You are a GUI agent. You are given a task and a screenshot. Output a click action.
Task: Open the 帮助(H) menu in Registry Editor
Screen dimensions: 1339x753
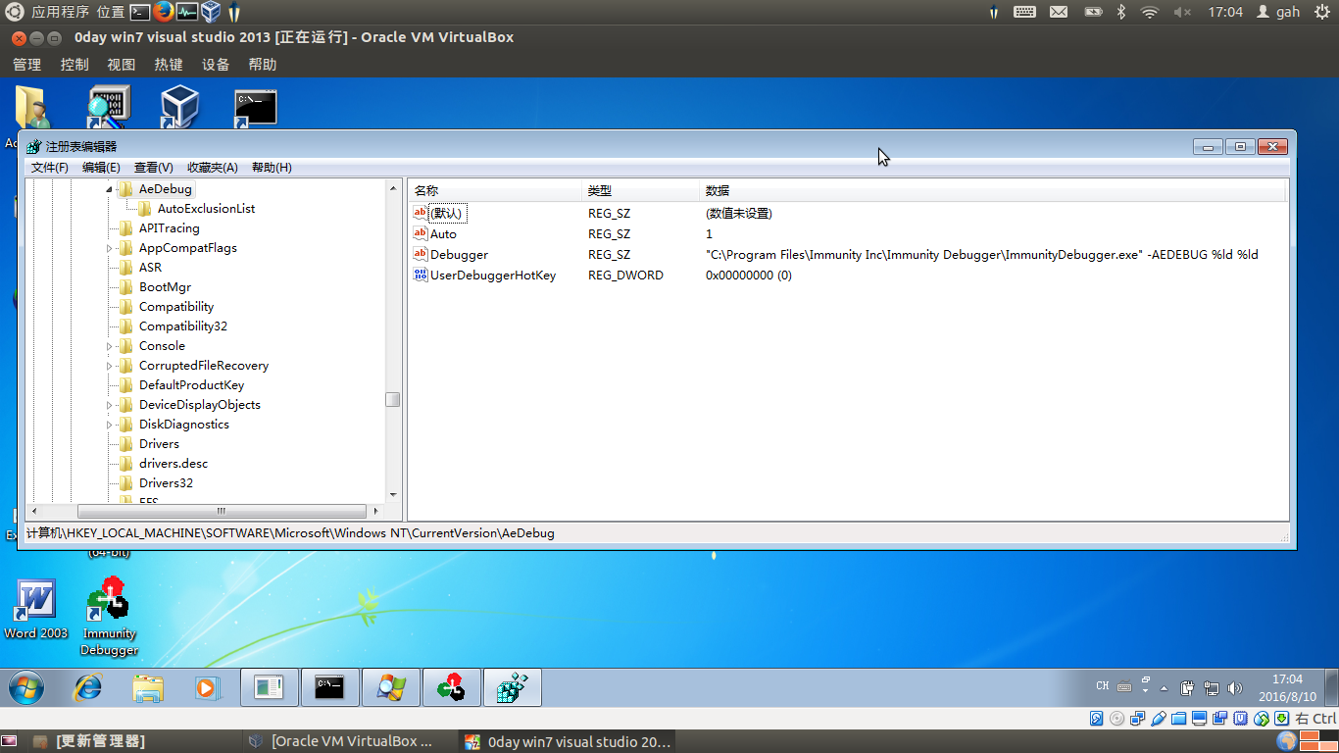click(x=272, y=168)
